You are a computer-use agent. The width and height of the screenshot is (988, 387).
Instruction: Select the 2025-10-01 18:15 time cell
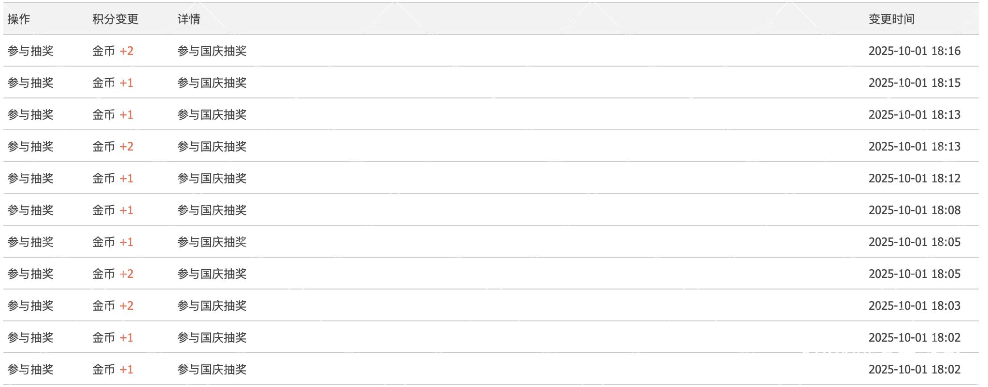pos(914,83)
